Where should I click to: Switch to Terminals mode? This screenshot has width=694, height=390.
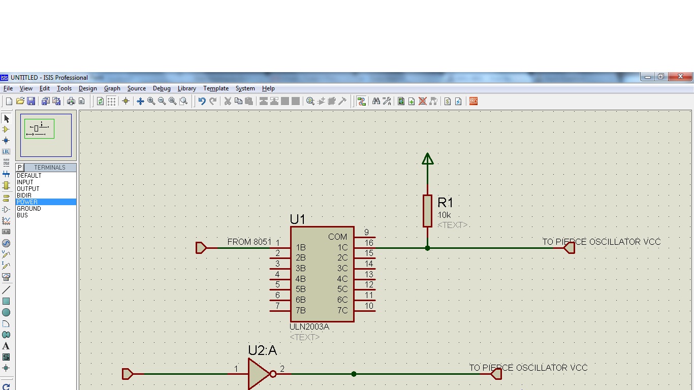[x=6, y=198]
